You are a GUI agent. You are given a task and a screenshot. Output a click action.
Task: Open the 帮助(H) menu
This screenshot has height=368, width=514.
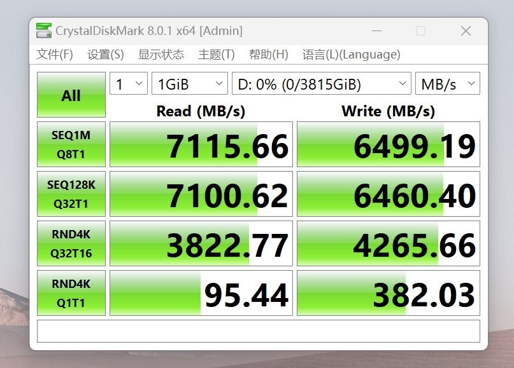coord(269,54)
